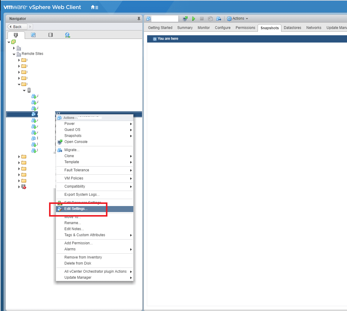Go to the Monitor tab
Screen dimensions: 347x311
coord(204,28)
